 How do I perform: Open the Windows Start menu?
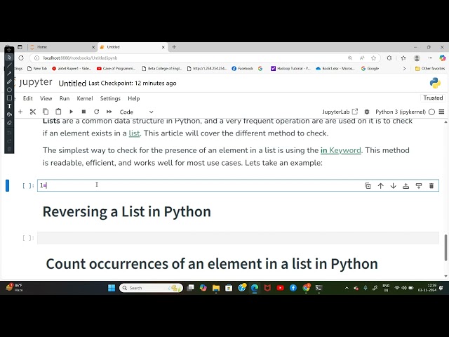point(112,288)
